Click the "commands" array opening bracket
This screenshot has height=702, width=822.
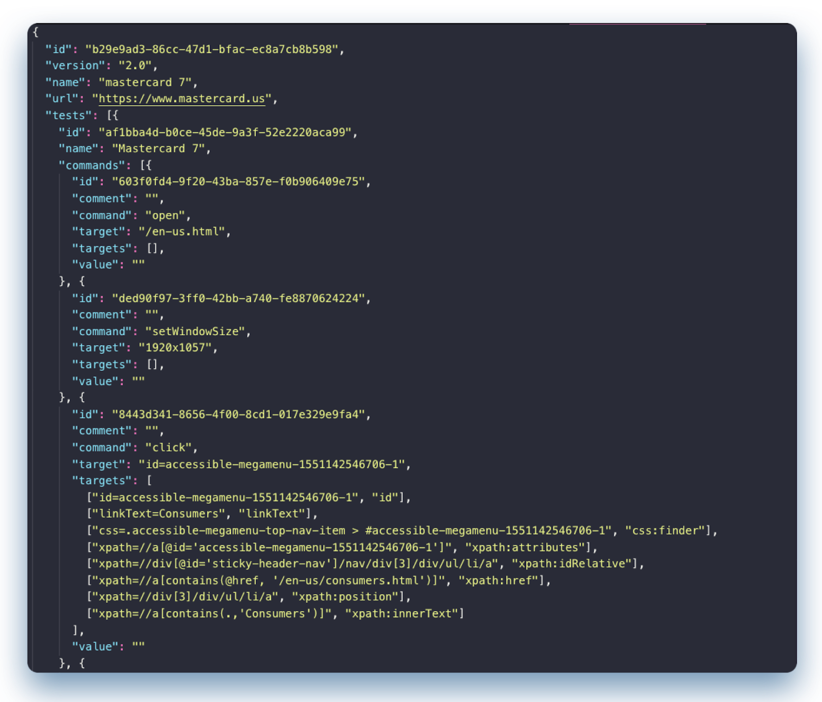[146, 165]
